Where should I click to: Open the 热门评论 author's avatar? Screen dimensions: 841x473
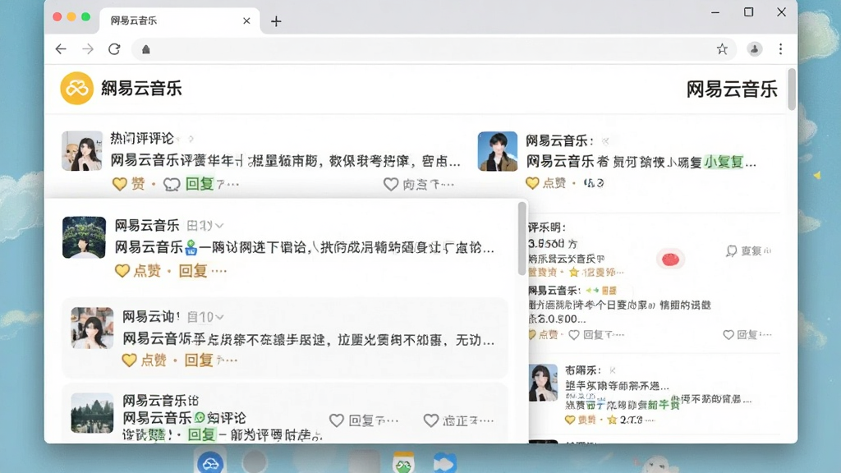point(82,151)
